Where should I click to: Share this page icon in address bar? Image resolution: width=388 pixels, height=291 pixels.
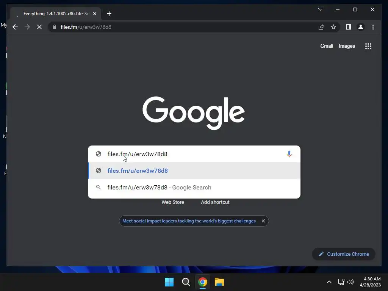321,27
